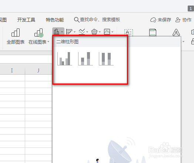The height and width of the screenshot is (163, 194).
Task: Click the header and footer icon
Action: 153,33
